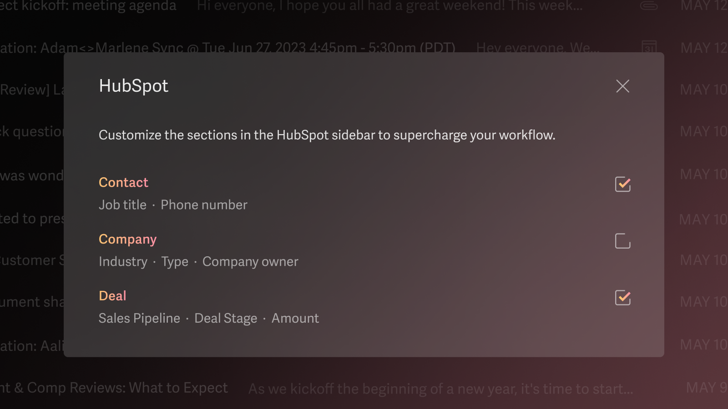The image size is (728, 409).
Task: Click the Industry field label
Action: coord(123,262)
